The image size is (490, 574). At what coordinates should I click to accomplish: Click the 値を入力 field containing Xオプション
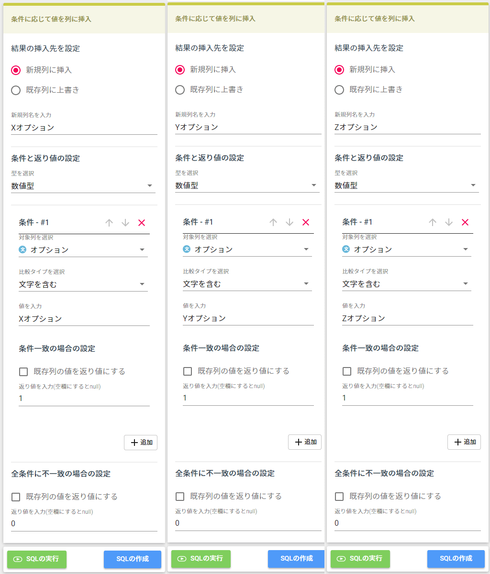click(84, 319)
